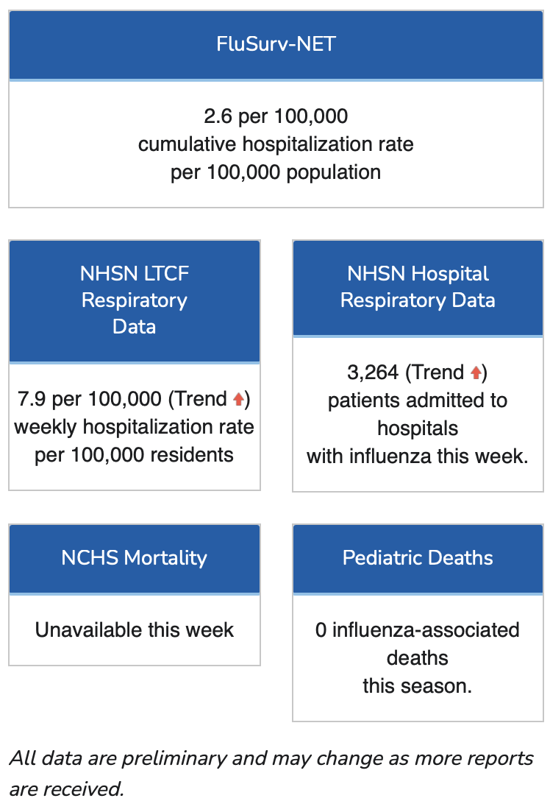The image size is (550, 801).
Task: Click the 7.9 per 100,000 value
Action: pyautogui.click(x=89, y=399)
